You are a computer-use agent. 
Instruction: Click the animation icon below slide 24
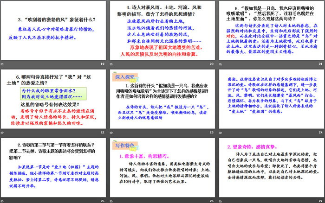(x=220, y=132)
